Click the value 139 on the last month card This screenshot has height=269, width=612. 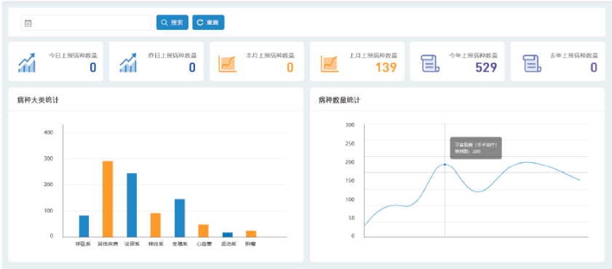386,68
